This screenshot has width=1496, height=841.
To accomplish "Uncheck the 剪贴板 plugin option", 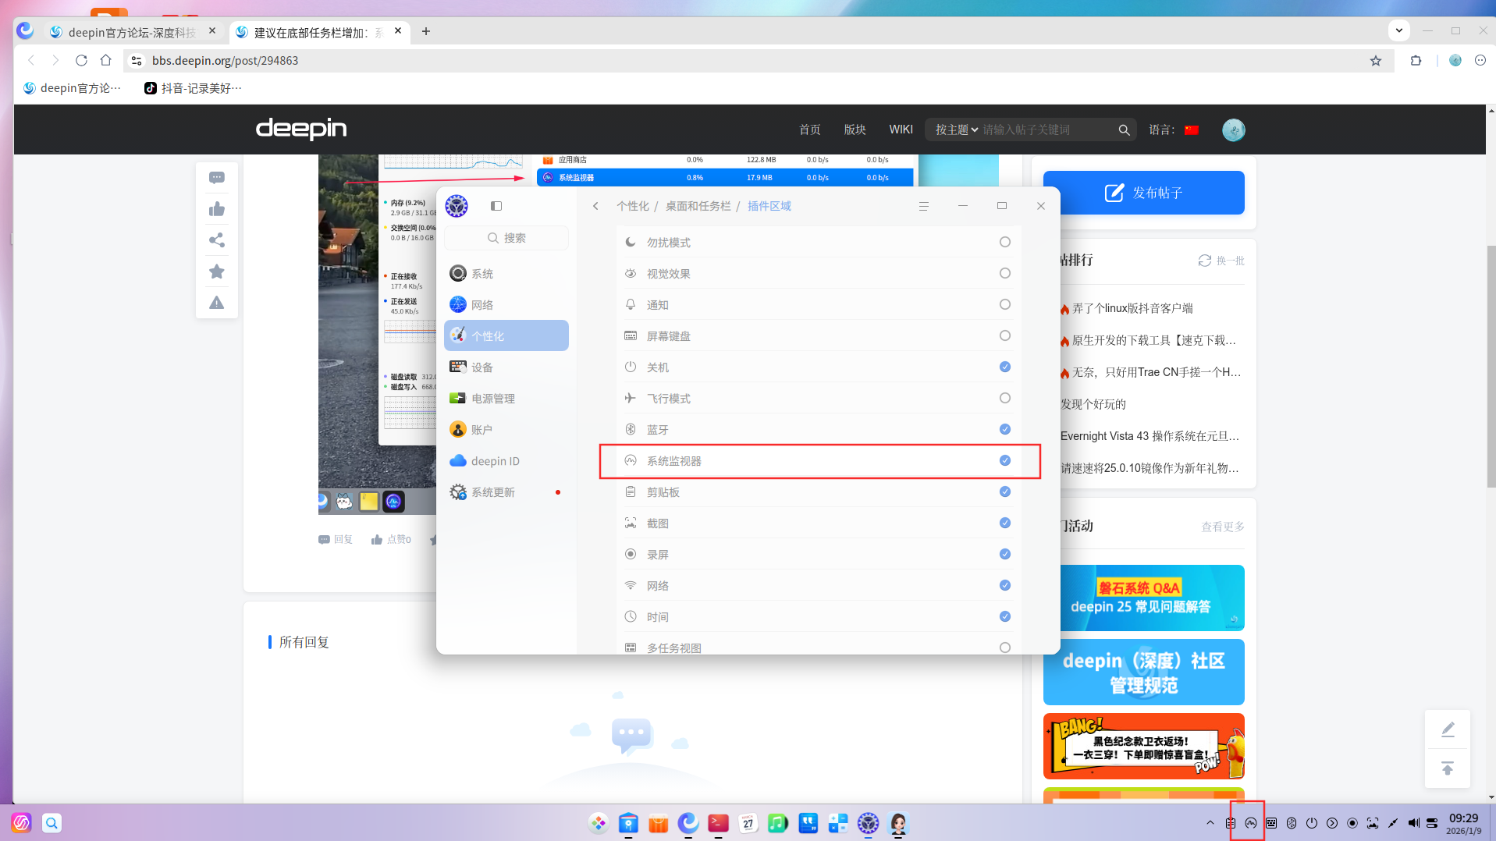I will pos(1005,492).
